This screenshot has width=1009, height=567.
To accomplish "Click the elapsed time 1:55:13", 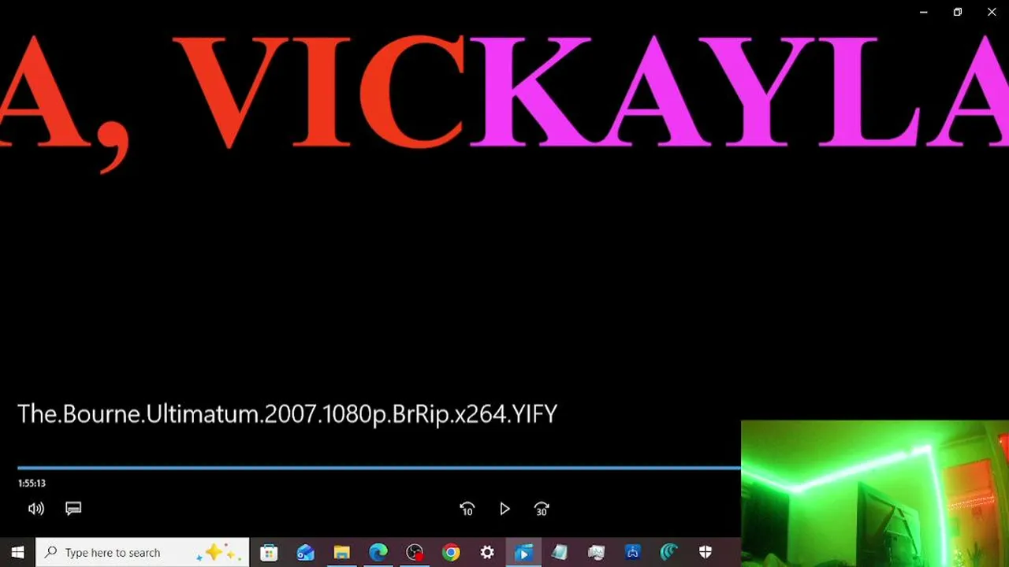I will click(x=32, y=484).
